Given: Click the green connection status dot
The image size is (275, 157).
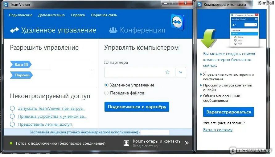Looking at the screenshot, I should 11,143.
